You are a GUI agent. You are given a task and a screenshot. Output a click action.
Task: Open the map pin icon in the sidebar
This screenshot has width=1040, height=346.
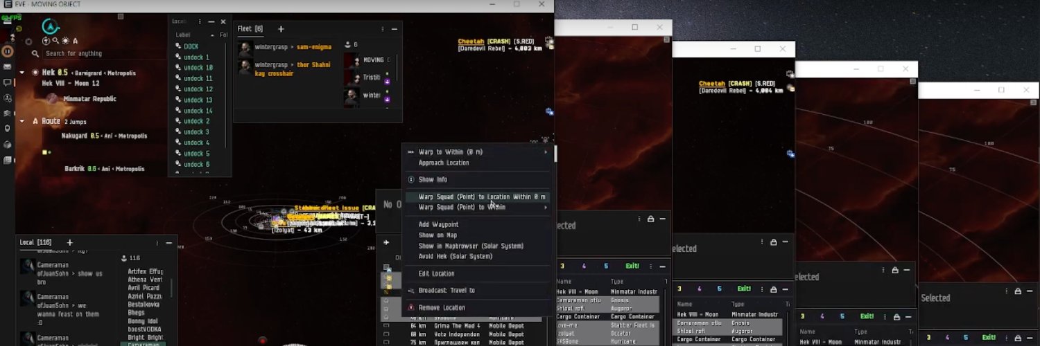coord(8,129)
